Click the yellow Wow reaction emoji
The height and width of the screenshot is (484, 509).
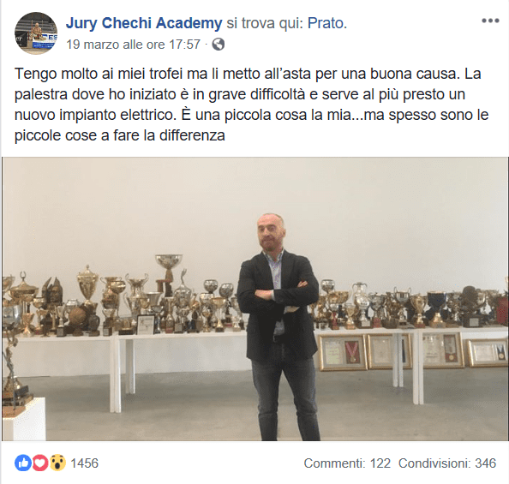57,463
